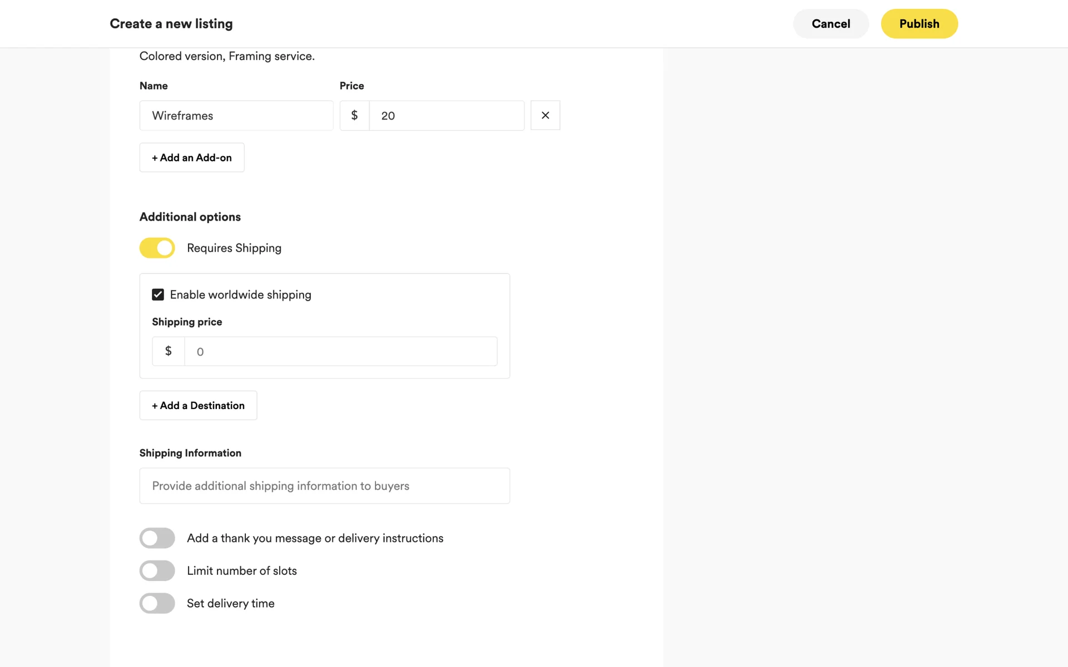Click the Shipping Information text box
The height and width of the screenshot is (667, 1068).
[324, 486]
